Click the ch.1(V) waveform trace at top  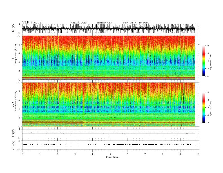coord(109,29)
